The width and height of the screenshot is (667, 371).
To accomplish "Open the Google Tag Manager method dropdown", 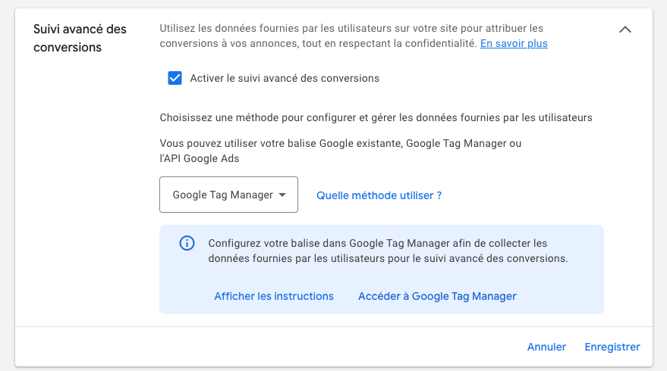I will 228,195.
